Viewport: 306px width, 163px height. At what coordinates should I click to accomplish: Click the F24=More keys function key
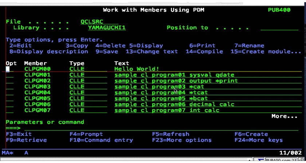pyautogui.click(x=259, y=140)
